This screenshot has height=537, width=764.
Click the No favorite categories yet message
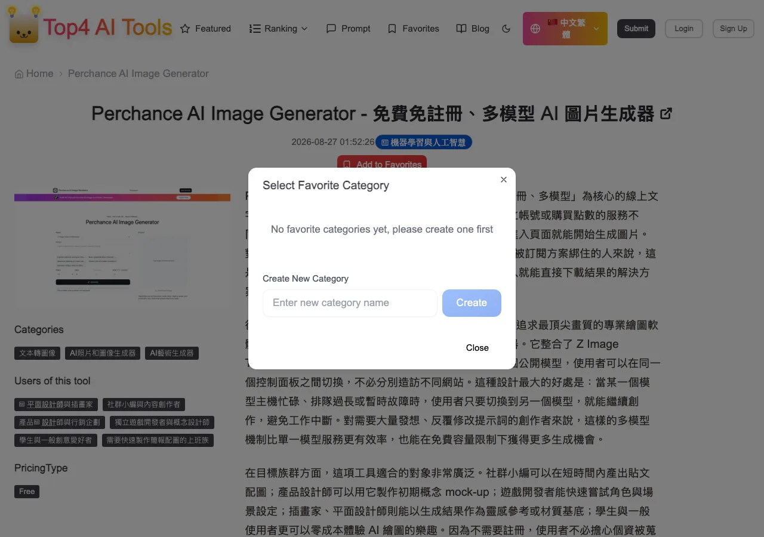tap(382, 229)
